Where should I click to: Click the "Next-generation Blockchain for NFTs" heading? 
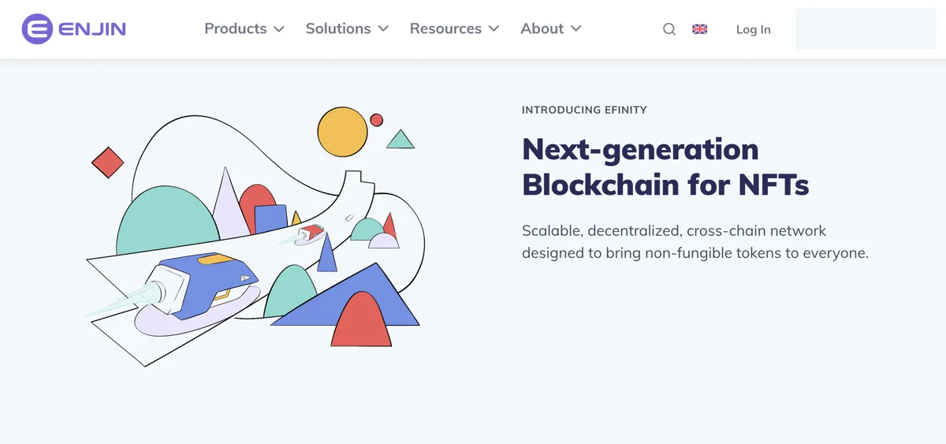[665, 166]
